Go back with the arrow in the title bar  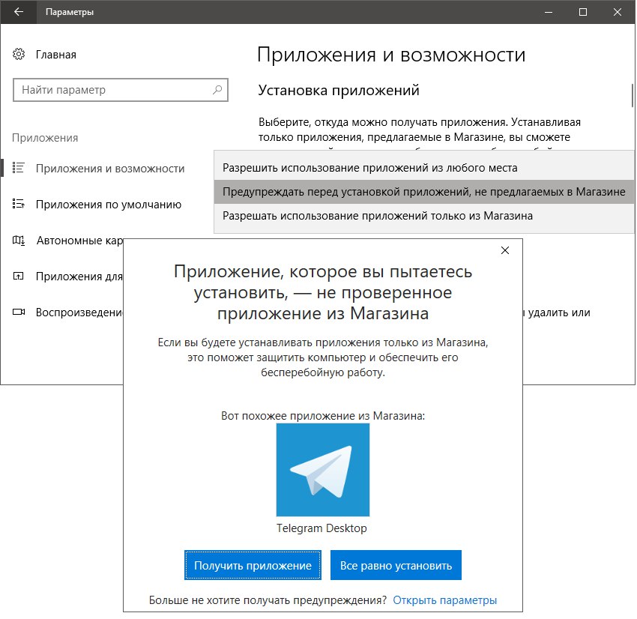tap(18, 12)
